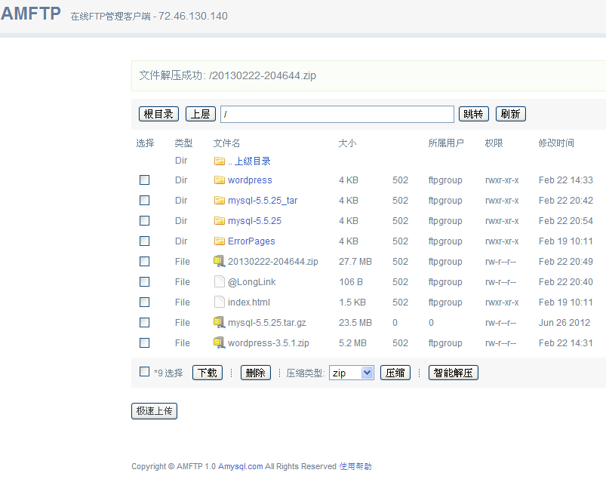Select the index.html row checkbox
Viewport: 606px width, 479px height.
(x=144, y=302)
